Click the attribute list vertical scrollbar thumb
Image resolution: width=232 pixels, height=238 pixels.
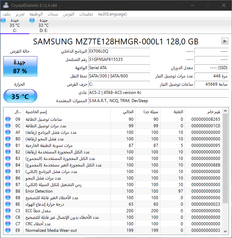[225, 159]
